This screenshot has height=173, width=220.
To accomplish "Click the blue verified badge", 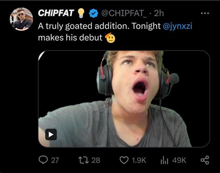I will [x=93, y=13].
